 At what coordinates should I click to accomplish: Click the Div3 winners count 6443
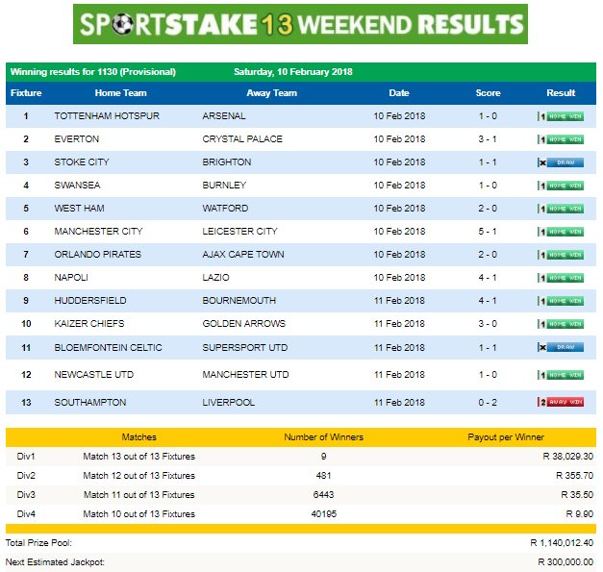point(323,495)
